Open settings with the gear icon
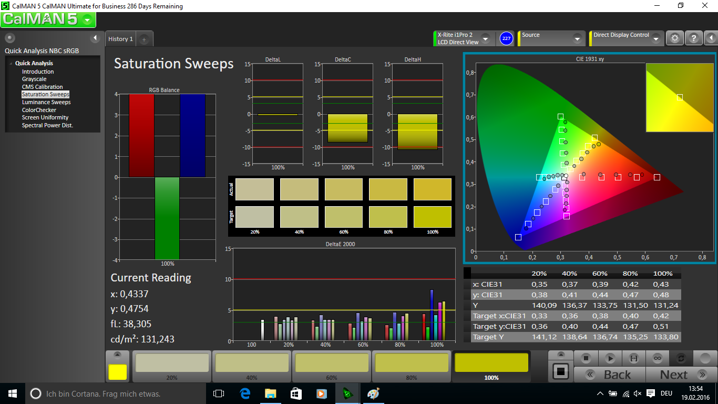 (x=675, y=38)
